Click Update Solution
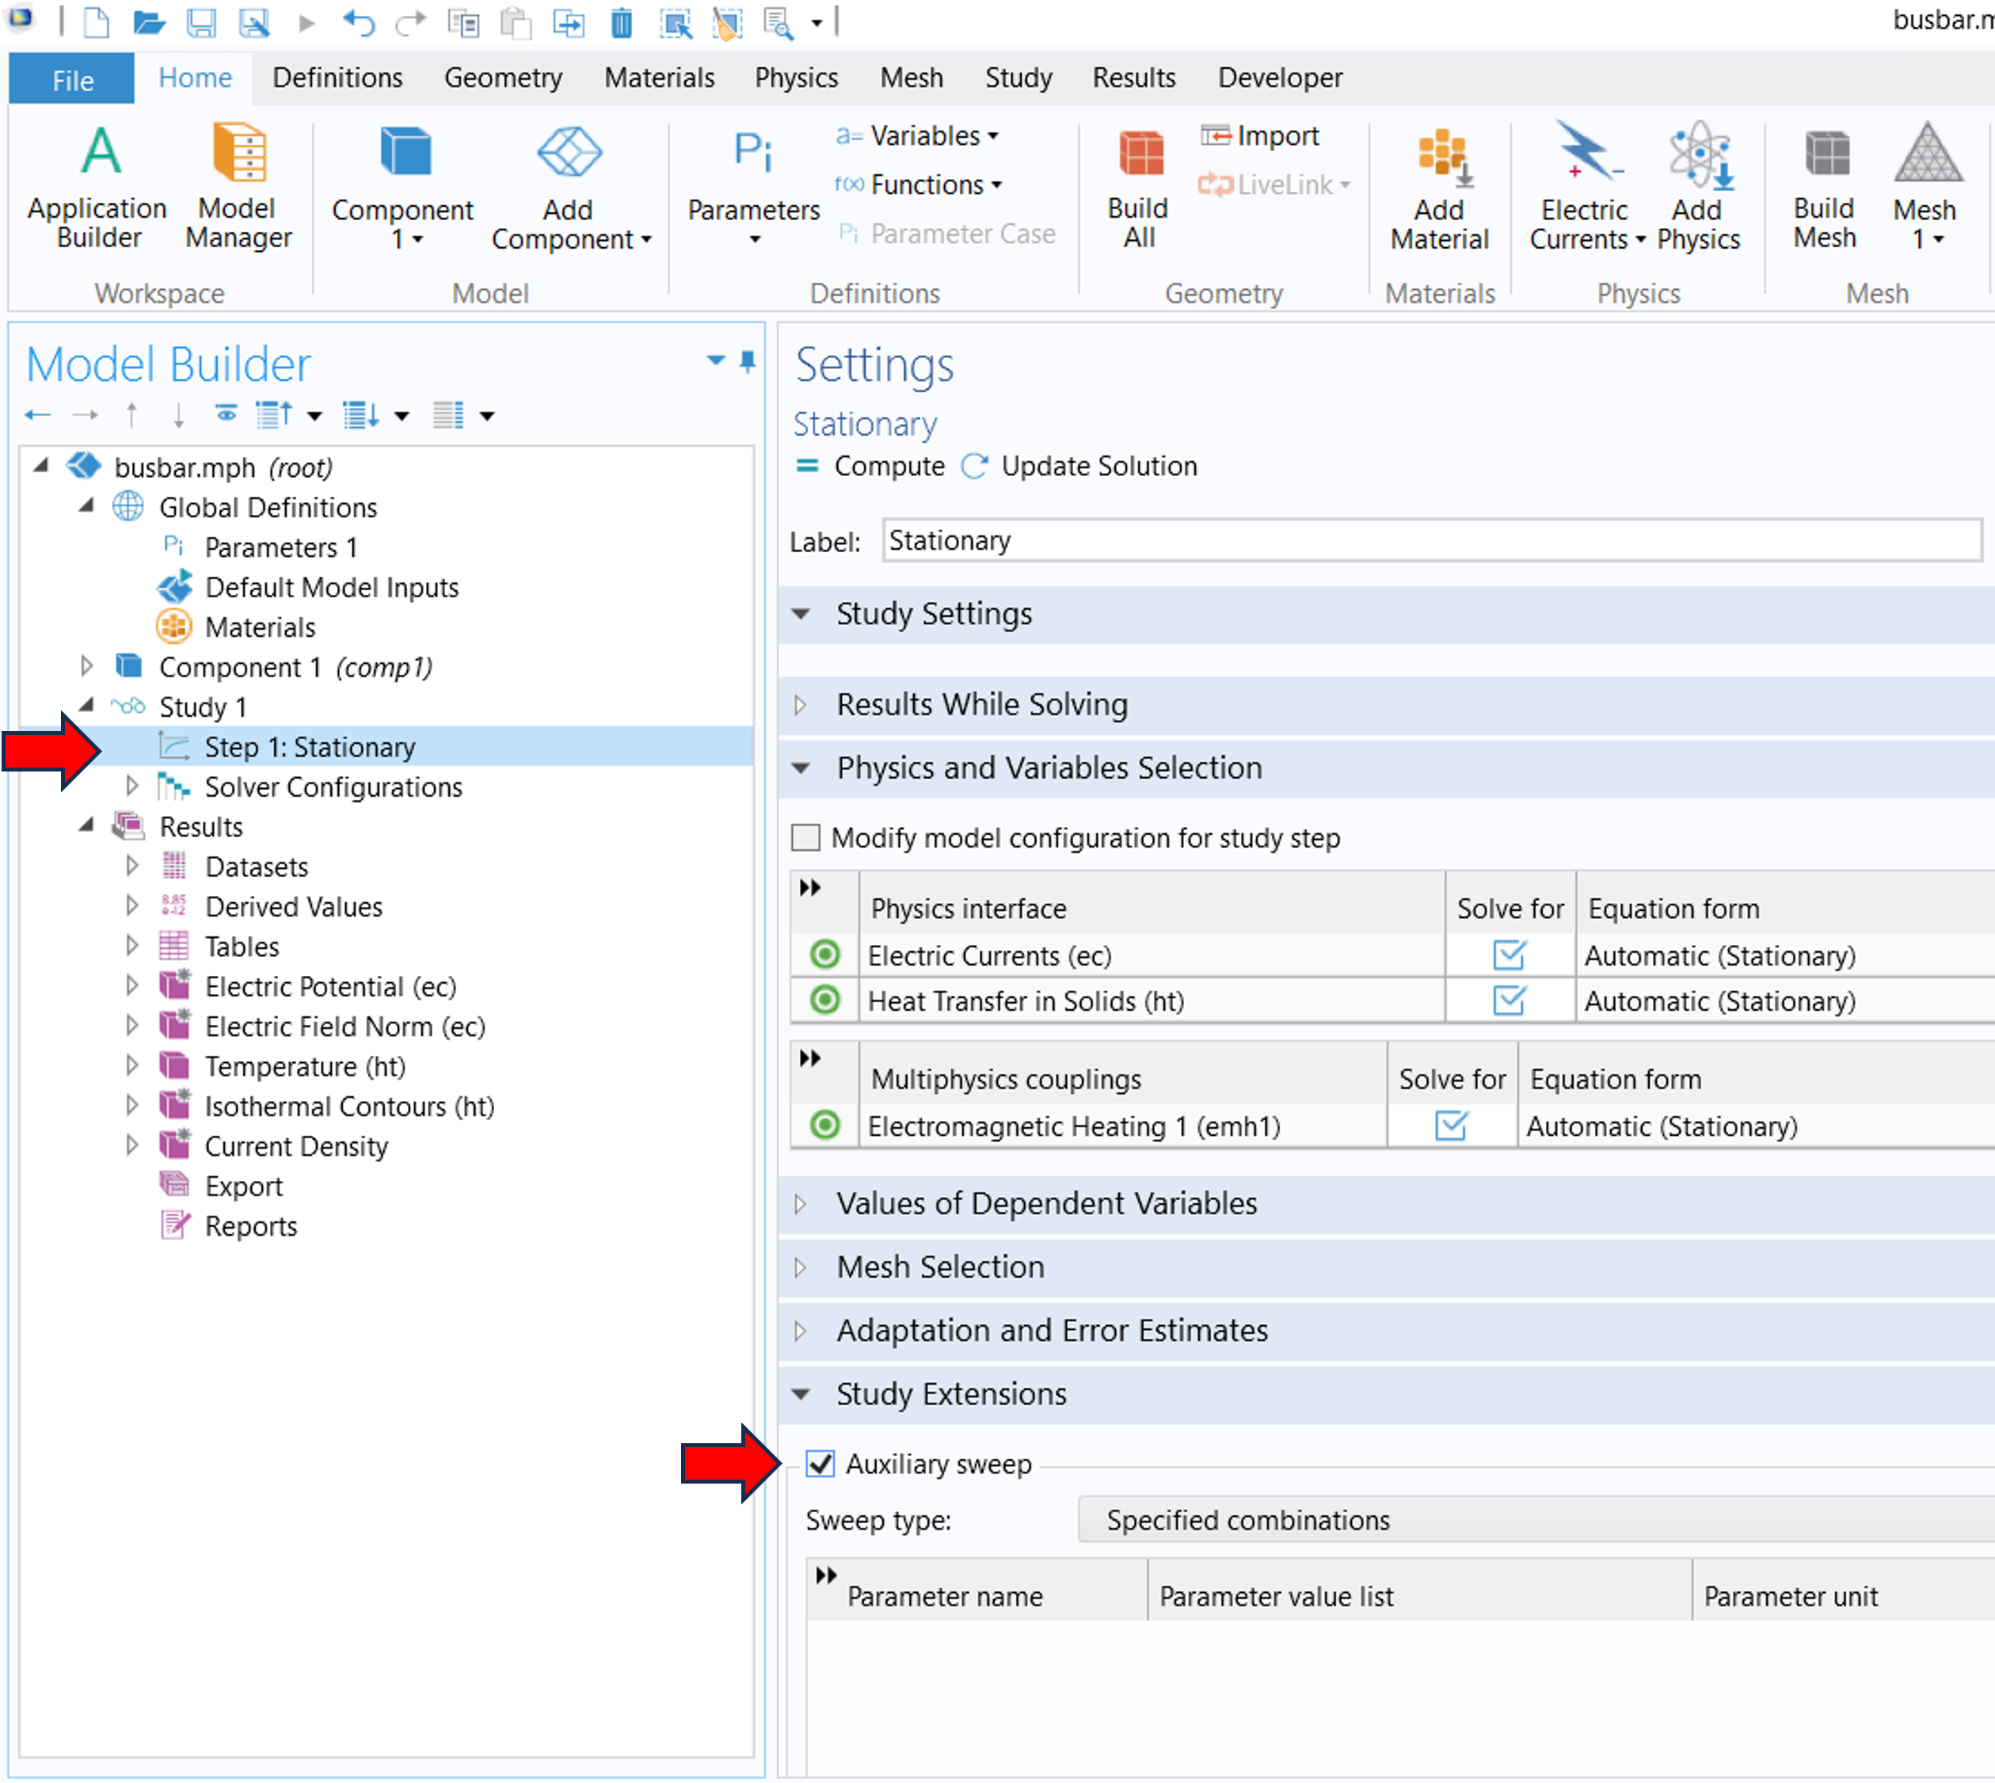 tap(1080, 467)
